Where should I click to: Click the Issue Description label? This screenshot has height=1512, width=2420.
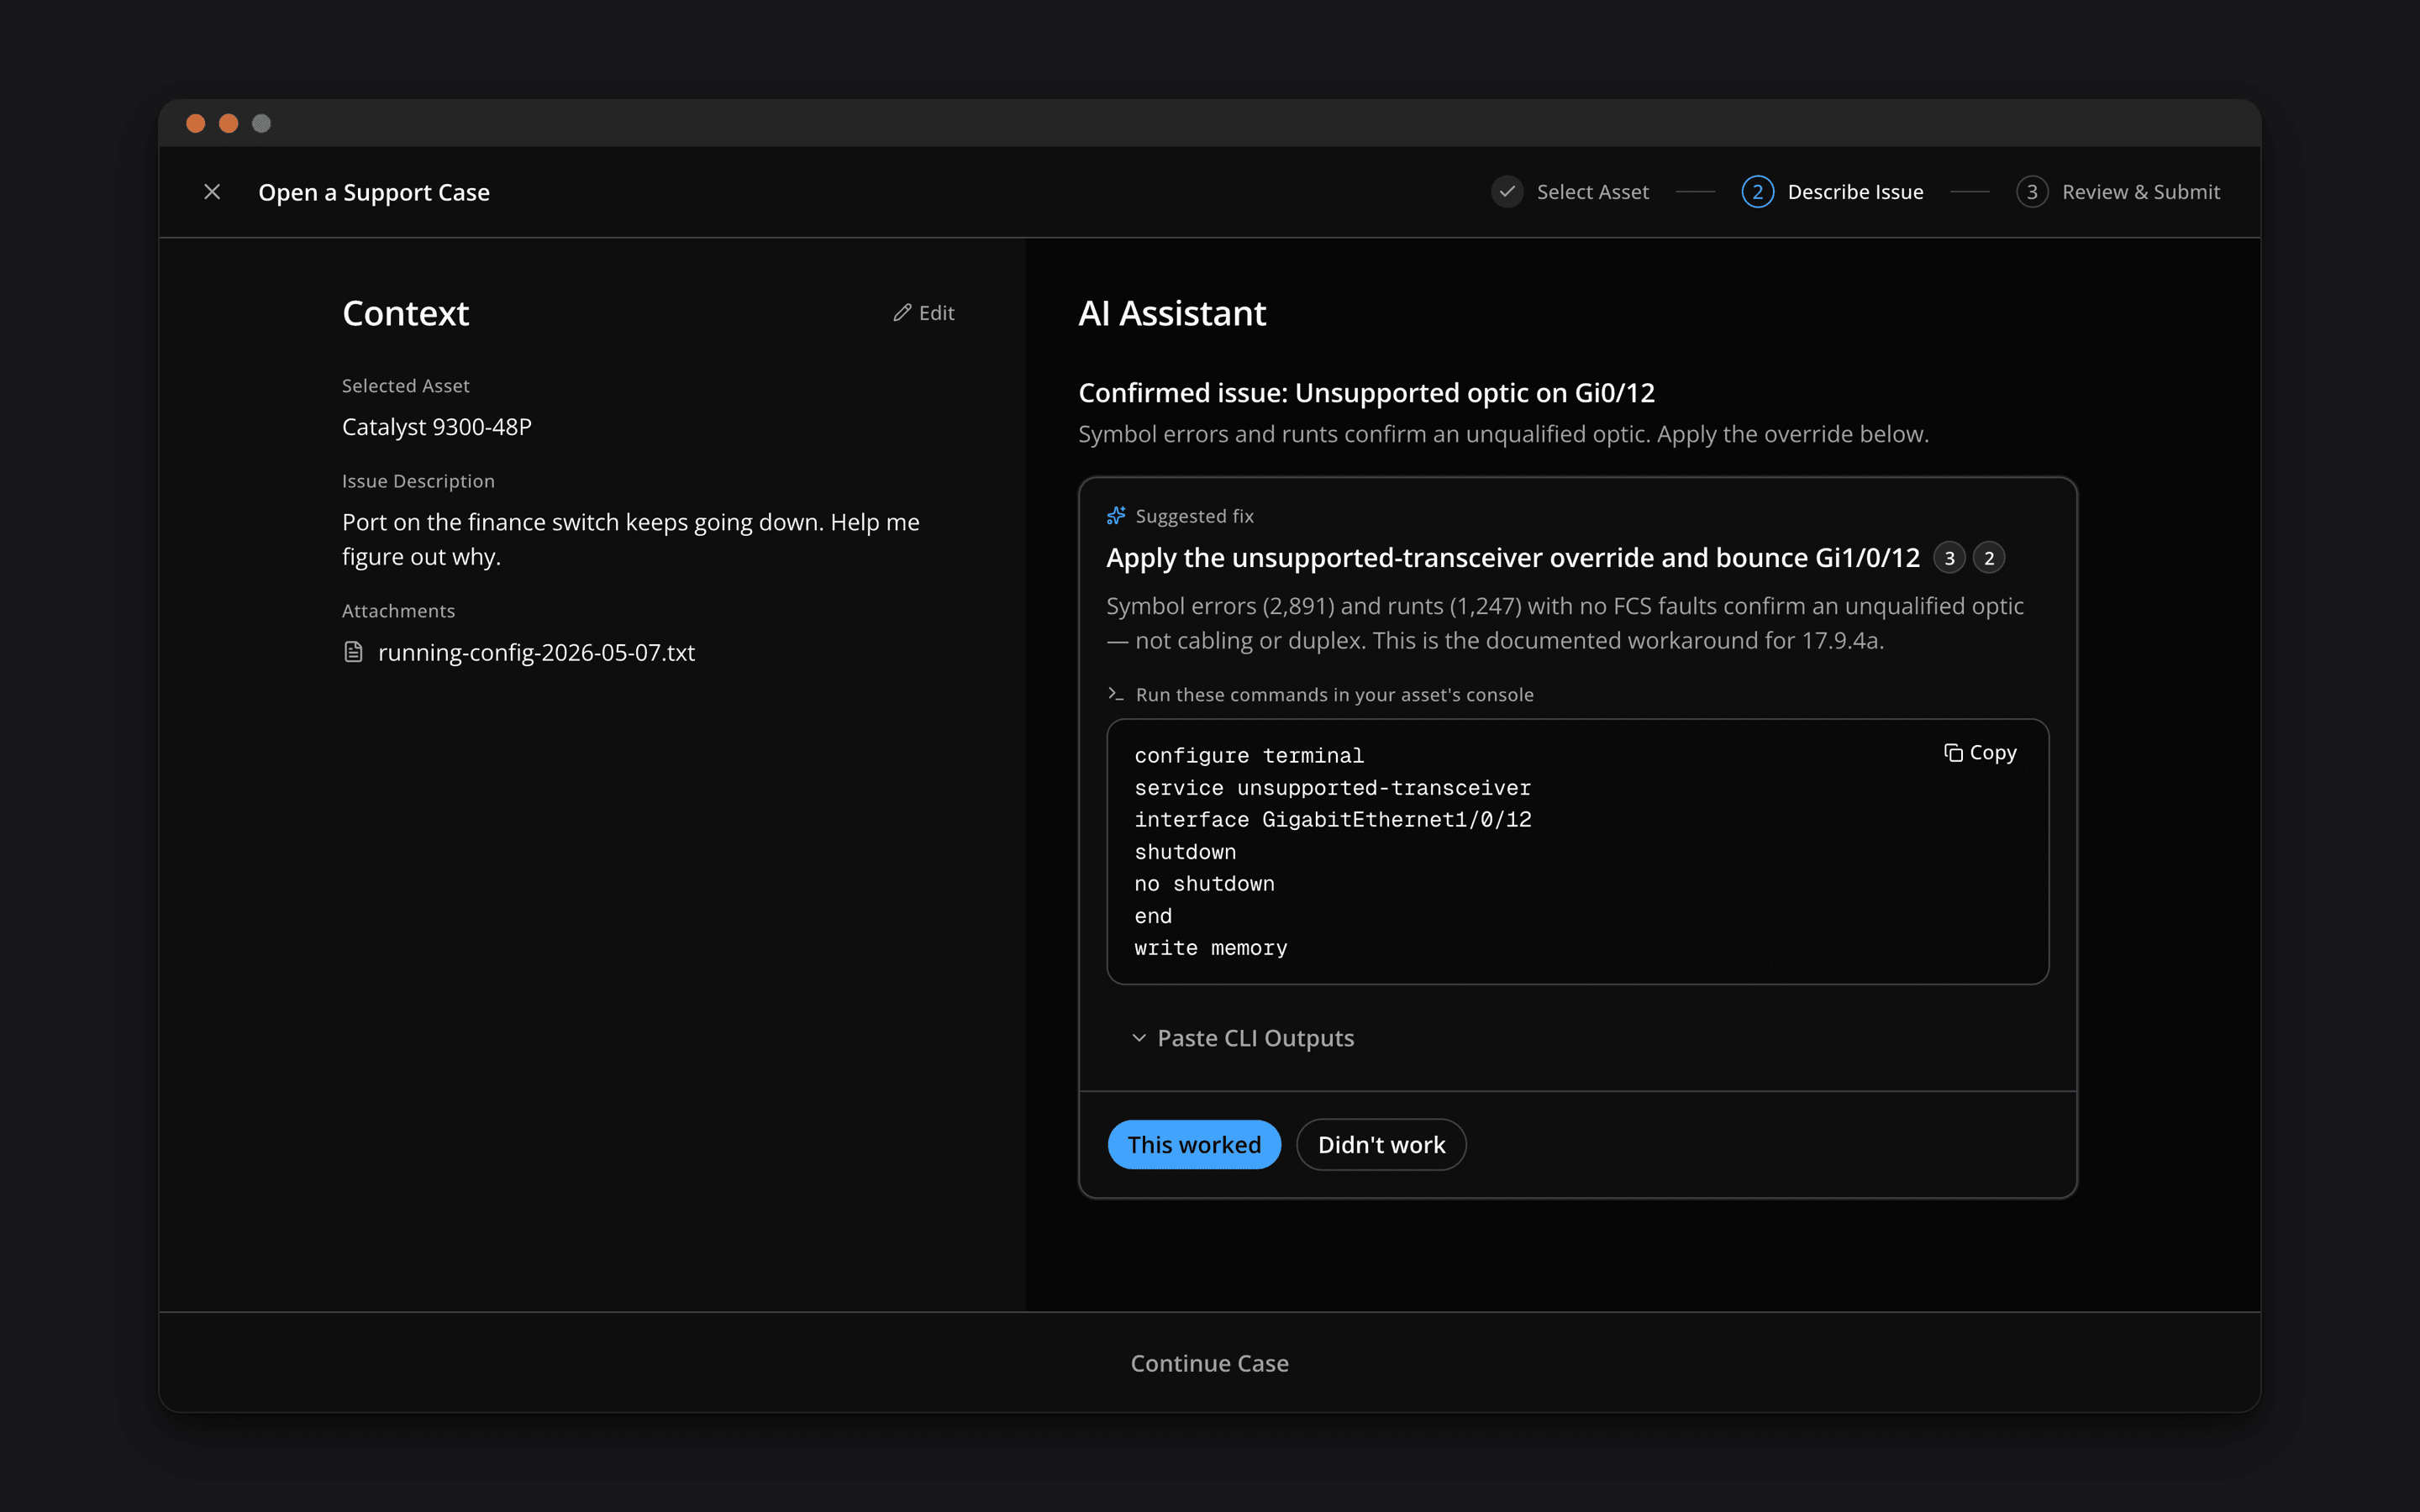[x=418, y=481]
